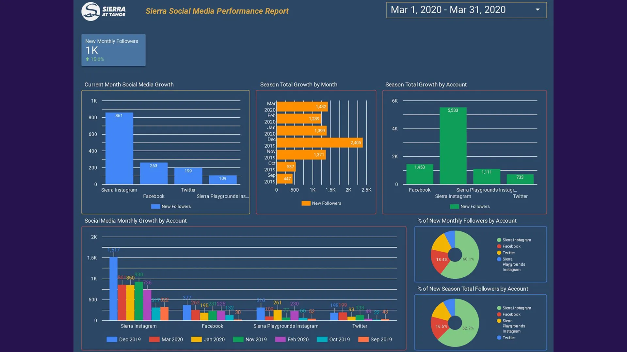Select the Mar 2020 bar showing 1,432

[302, 107]
